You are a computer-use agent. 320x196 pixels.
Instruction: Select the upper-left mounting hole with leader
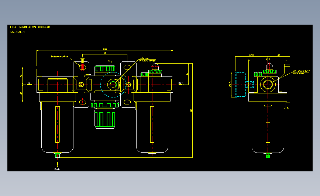pos(82,67)
